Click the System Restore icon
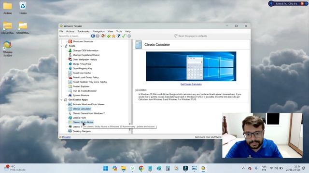309x173 pixels. pyautogui.click(x=70, y=95)
